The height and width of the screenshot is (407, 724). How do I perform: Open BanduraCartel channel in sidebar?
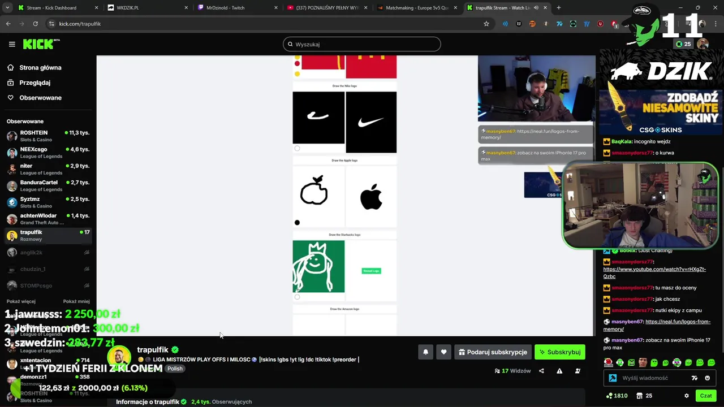(48, 186)
